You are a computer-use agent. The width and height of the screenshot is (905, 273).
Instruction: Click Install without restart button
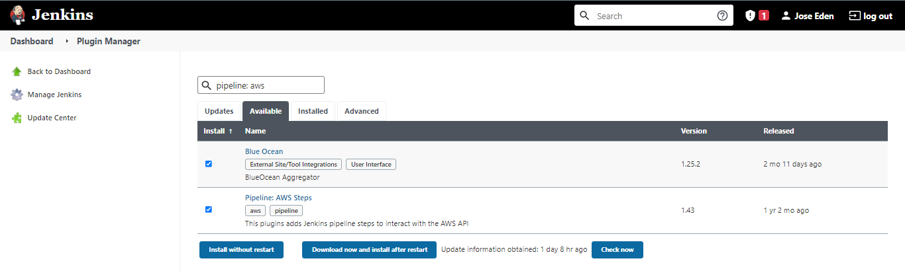click(241, 250)
